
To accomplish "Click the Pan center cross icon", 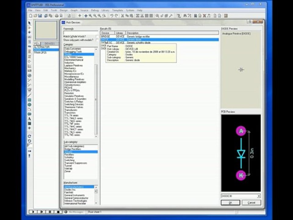I will coord(86,16).
